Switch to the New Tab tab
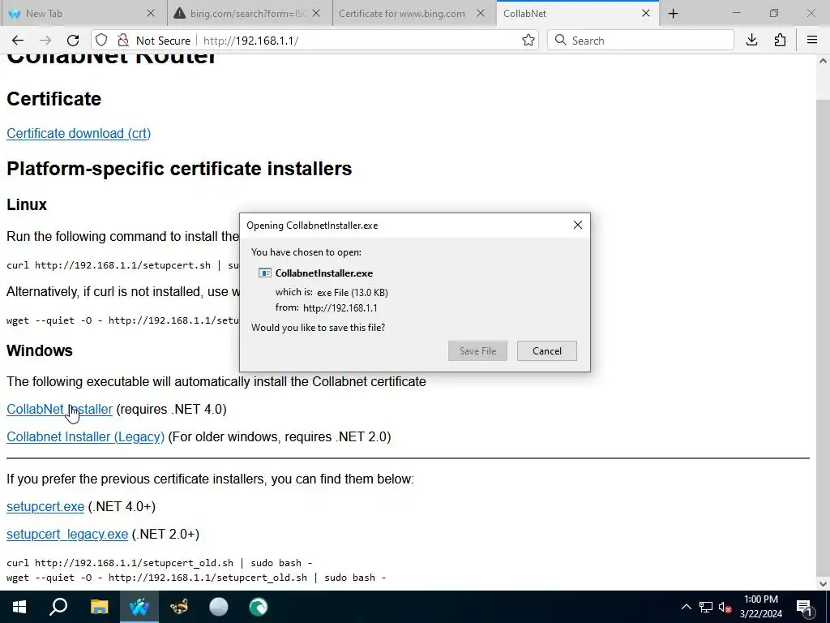830x623 pixels. coord(83,14)
